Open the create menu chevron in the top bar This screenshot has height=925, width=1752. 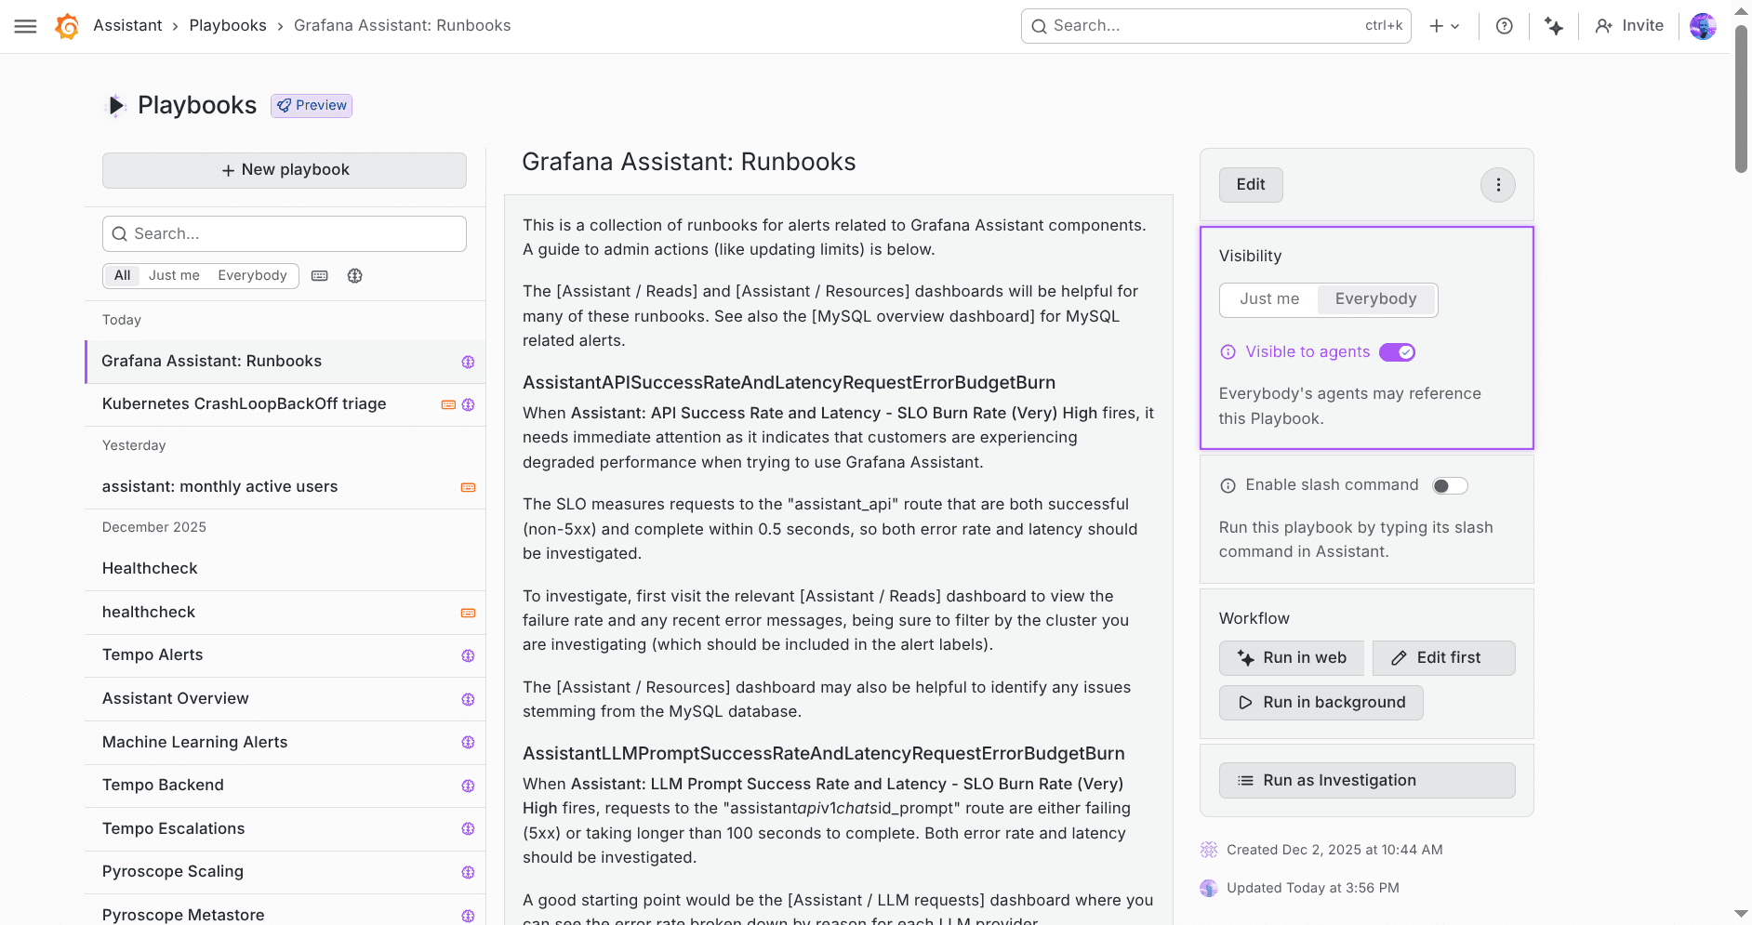(x=1454, y=26)
